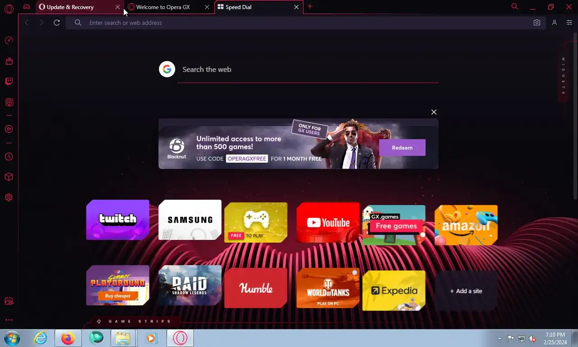Open Easy Setup menu icon
The width and height of the screenshot is (578, 347).
coord(569,23)
